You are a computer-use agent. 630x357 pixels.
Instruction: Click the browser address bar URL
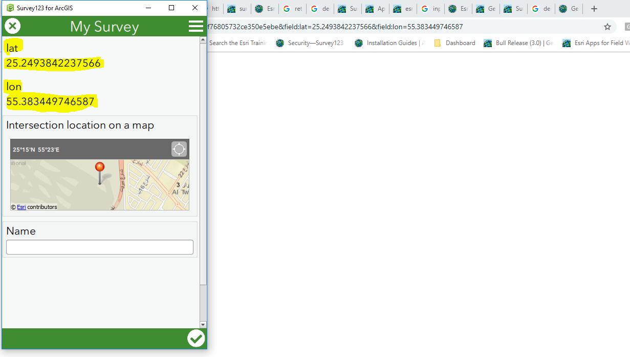336,27
